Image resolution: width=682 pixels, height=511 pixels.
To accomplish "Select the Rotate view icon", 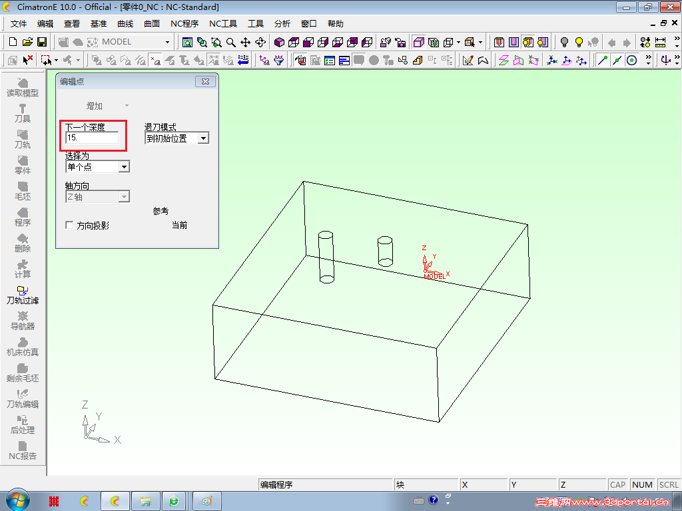I will click(x=260, y=42).
